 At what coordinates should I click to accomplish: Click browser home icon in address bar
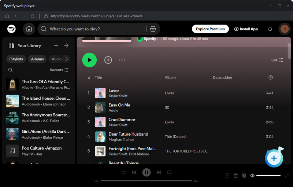click(7, 16)
